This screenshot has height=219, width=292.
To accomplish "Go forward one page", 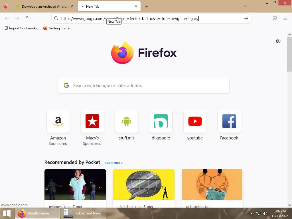I will pos(17,18).
